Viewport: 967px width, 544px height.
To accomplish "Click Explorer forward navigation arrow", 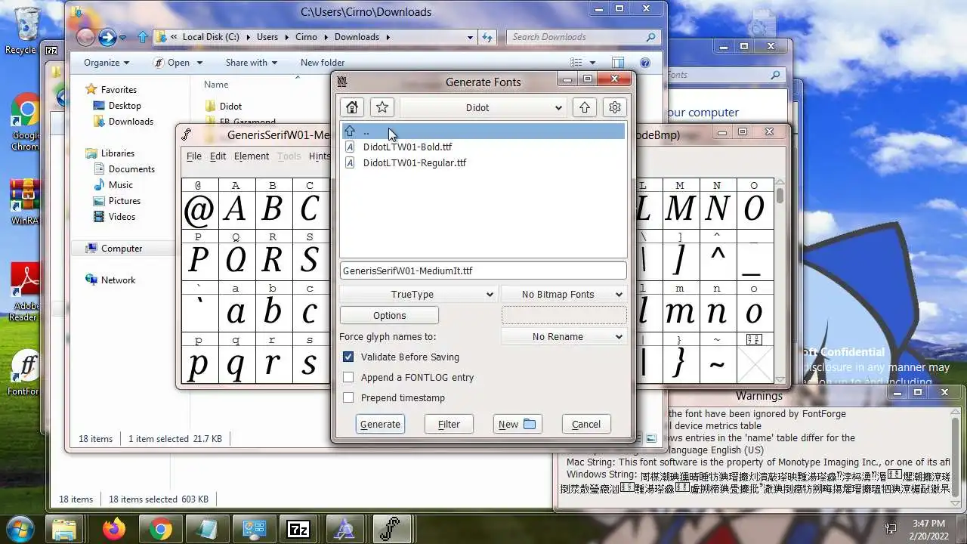I will click(x=107, y=36).
